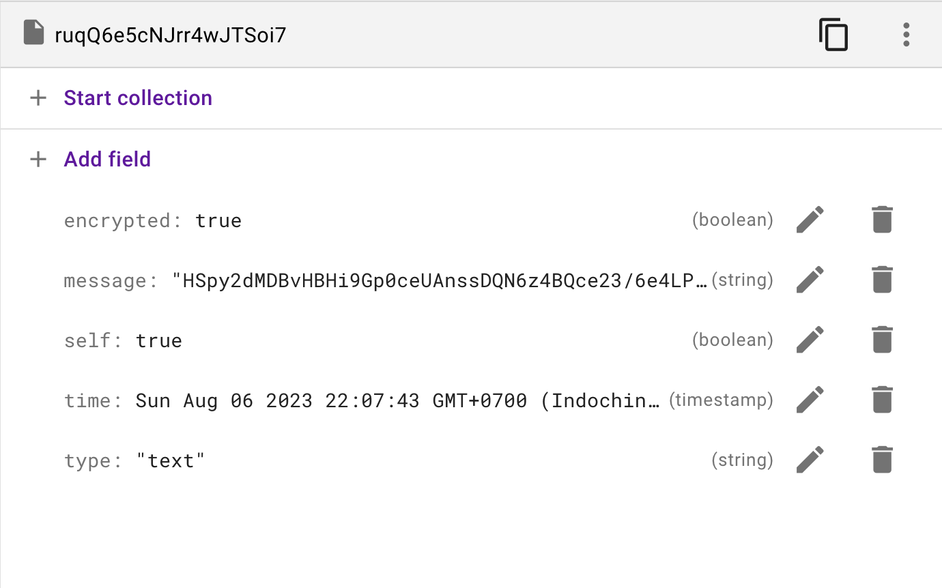Edit the self boolean field
This screenshot has height=588, width=942.
pos(810,340)
